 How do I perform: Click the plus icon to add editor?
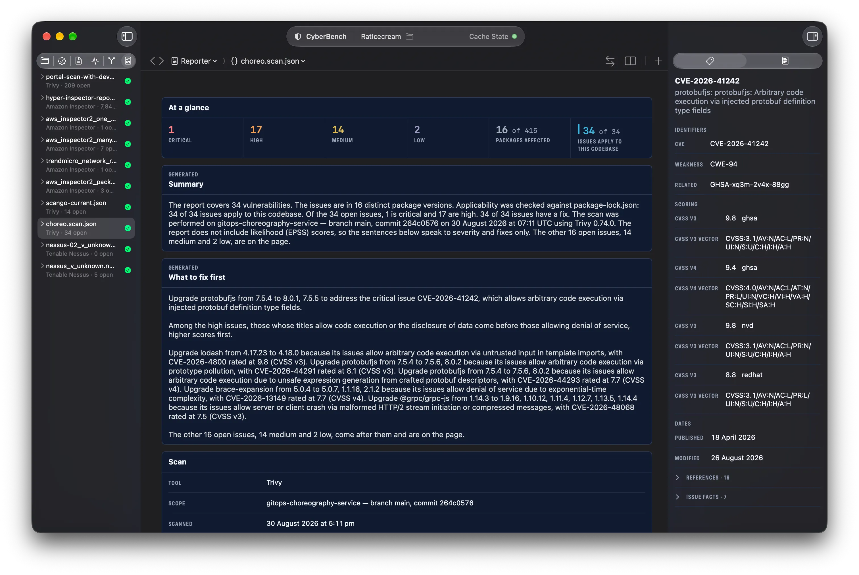[x=658, y=61]
